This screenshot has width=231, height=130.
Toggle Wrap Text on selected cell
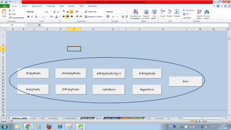pyautogui.click(x=90, y=12)
